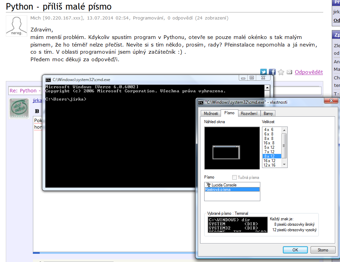Click the Náhled okna preview box
This screenshot has height=262, width=340.
click(232, 148)
